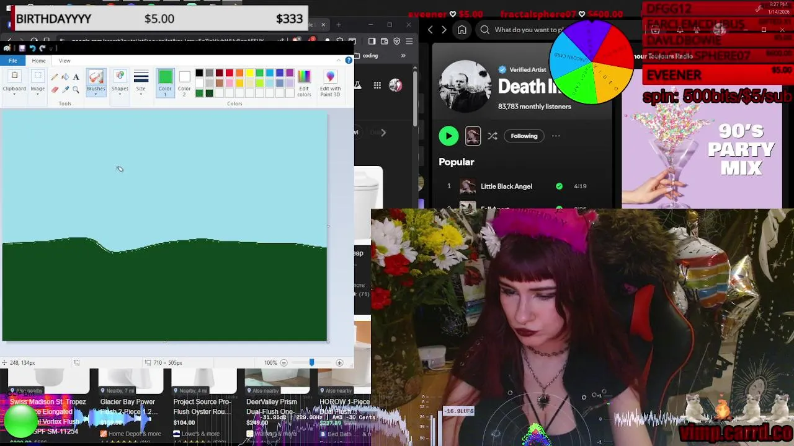Select the Text tool in Paint
The image size is (794, 446).
point(76,77)
